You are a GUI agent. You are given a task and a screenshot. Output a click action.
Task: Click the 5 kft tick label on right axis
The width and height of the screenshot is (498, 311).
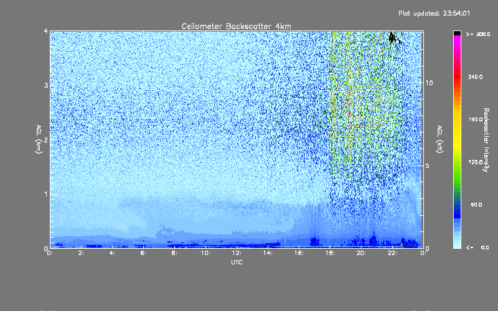point(428,166)
